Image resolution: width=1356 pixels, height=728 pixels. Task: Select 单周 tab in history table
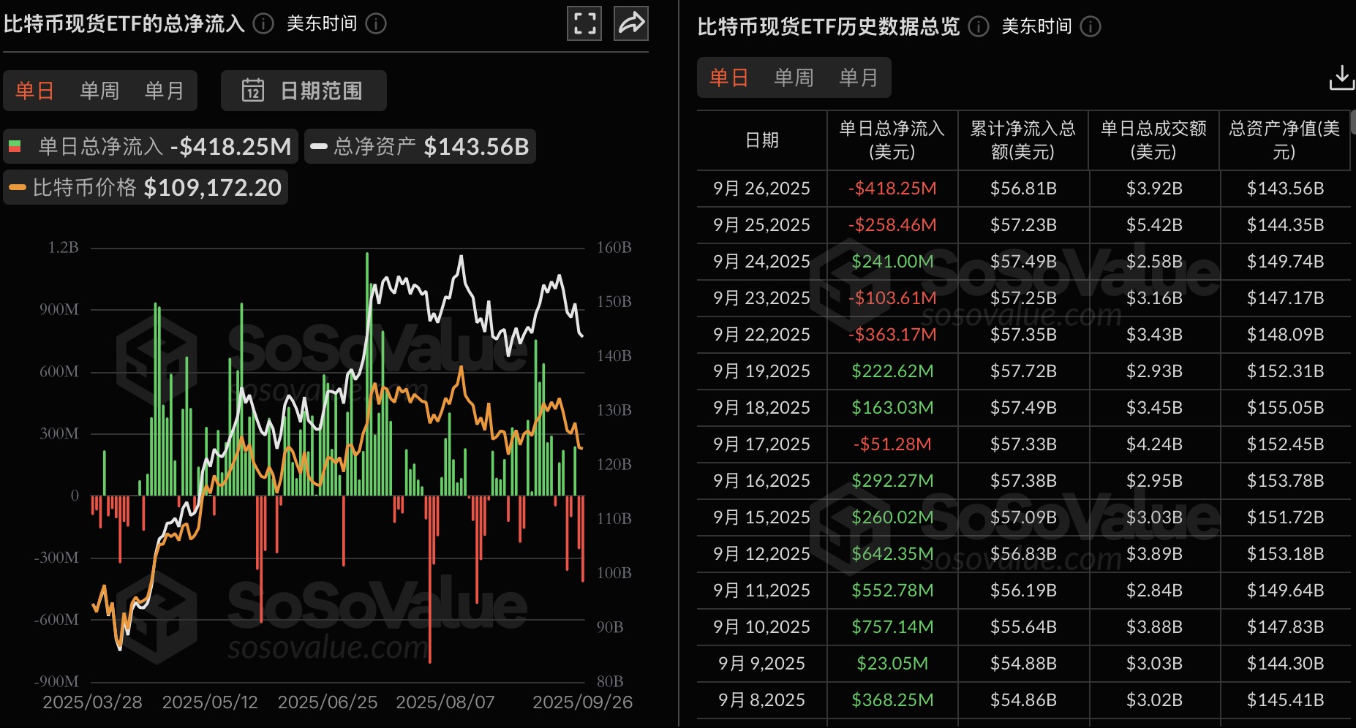point(794,77)
